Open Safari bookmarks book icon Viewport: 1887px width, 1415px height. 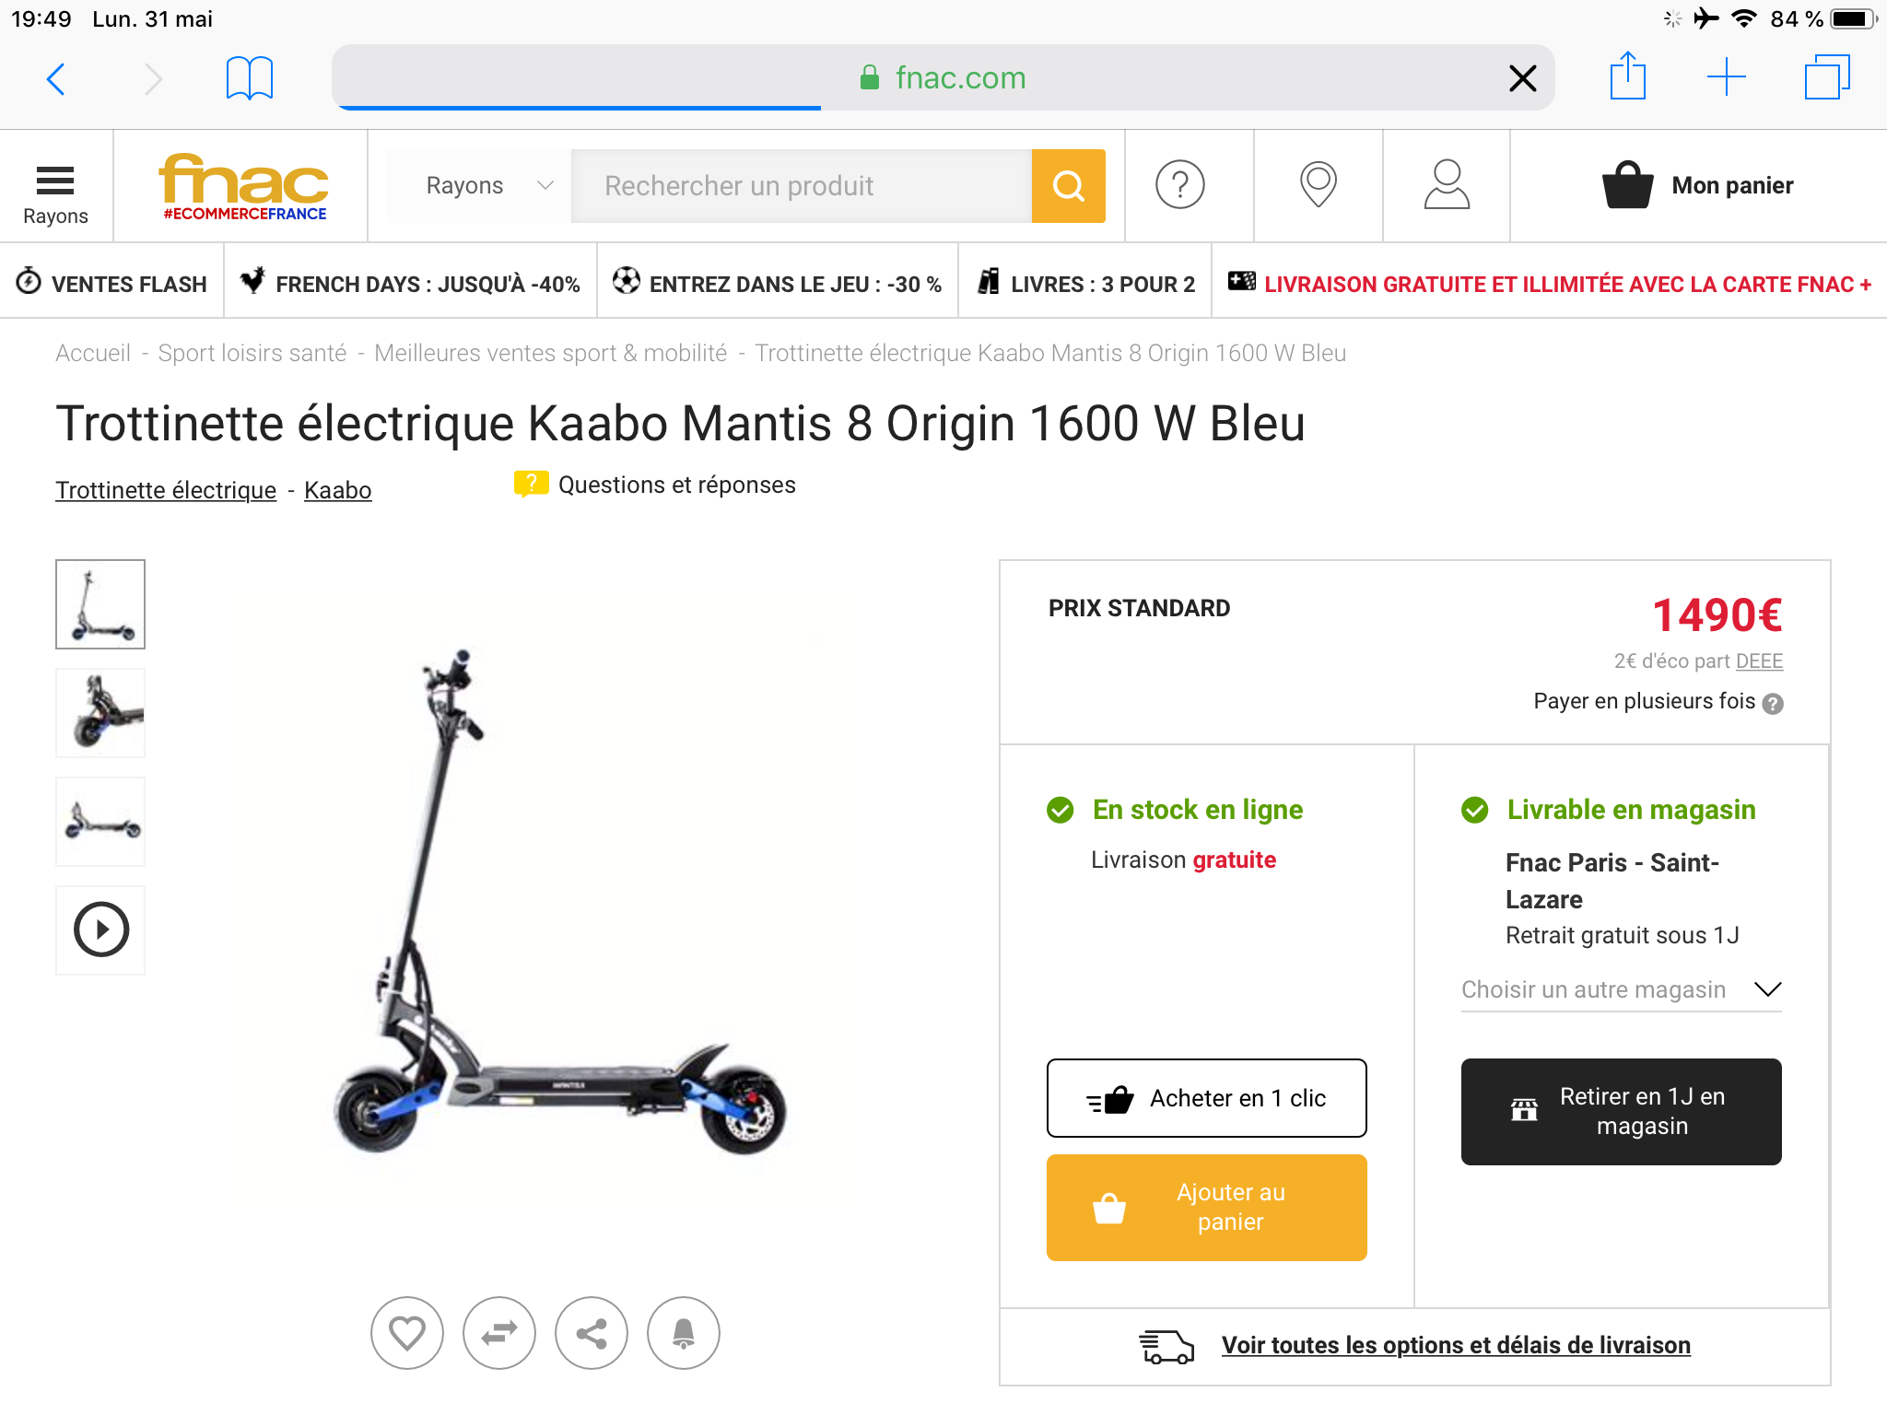pos(249,78)
